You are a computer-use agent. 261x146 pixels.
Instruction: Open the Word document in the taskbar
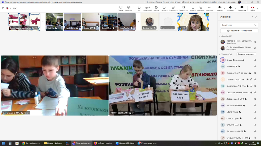[125, 143]
